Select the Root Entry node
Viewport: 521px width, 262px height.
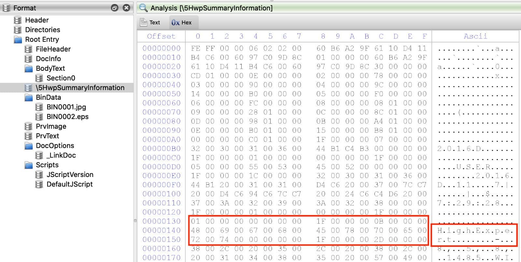42,40
